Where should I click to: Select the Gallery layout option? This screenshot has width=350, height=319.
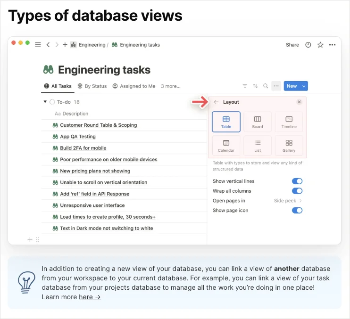click(289, 146)
